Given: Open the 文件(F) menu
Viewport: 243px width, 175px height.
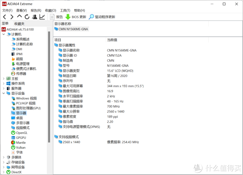Looking at the screenshot, I should (x=7, y=11).
